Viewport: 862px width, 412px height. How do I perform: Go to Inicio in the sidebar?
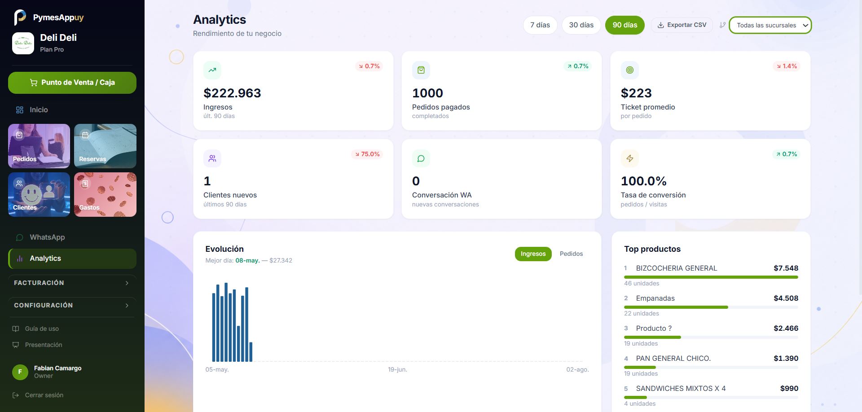pyautogui.click(x=72, y=110)
